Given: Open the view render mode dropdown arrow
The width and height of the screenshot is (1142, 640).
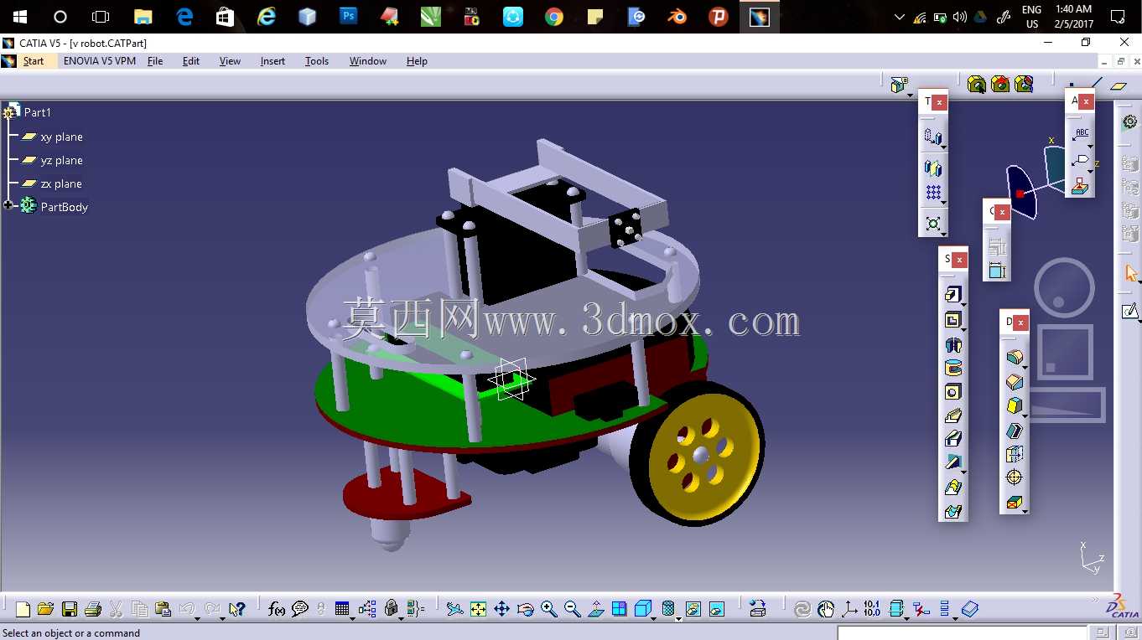Looking at the screenshot, I should (x=678, y=618).
